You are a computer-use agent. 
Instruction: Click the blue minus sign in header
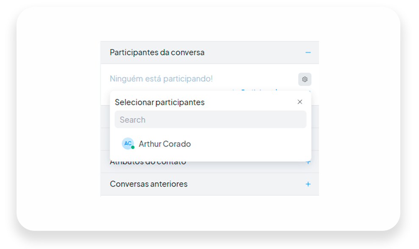click(308, 52)
